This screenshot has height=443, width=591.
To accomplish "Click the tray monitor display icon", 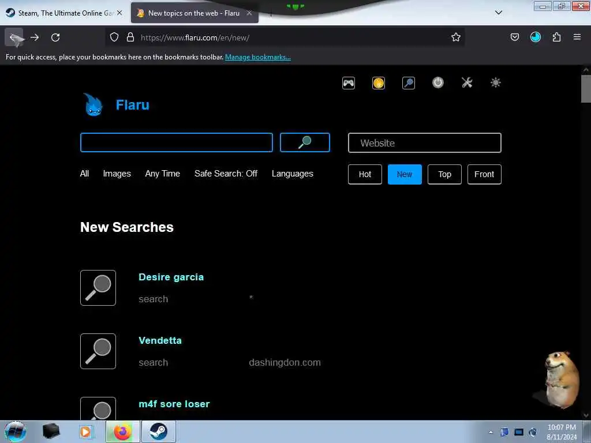I will click(x=519, y=432).
